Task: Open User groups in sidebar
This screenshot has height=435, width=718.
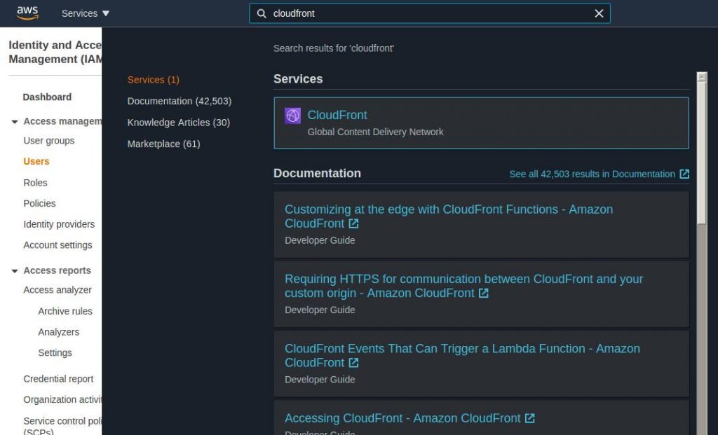Action: [x=49, y=141]
